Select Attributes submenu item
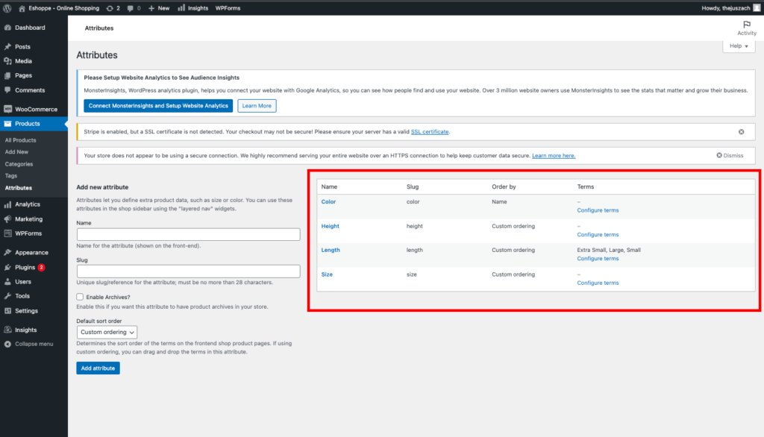 click(19, 188)
